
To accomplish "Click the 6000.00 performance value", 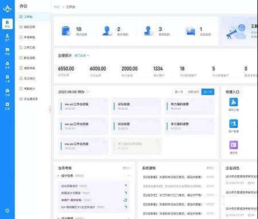I will click(x=98, y=68).
